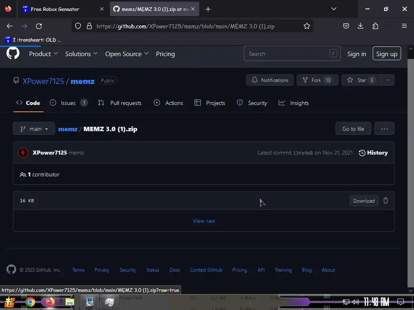Open the XPower7125 owner link in the repository title
Image resolution: width=414 pixels, height=310 pixels.
point(43,81)
